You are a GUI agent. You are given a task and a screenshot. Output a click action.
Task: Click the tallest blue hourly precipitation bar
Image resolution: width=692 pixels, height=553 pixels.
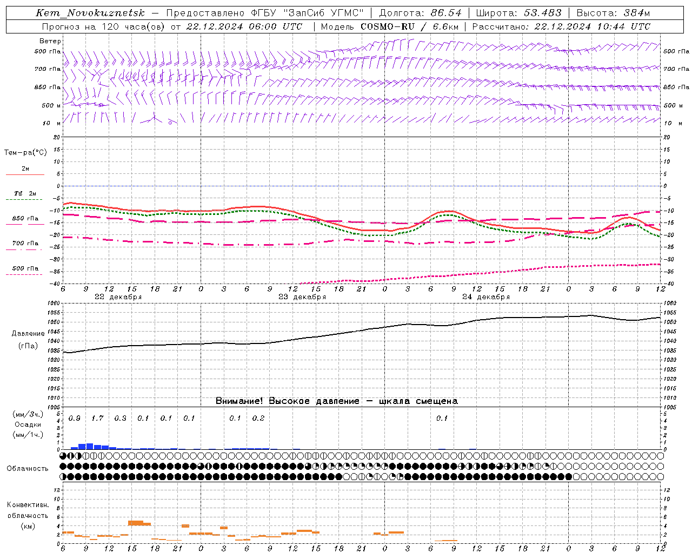point(90,447)
